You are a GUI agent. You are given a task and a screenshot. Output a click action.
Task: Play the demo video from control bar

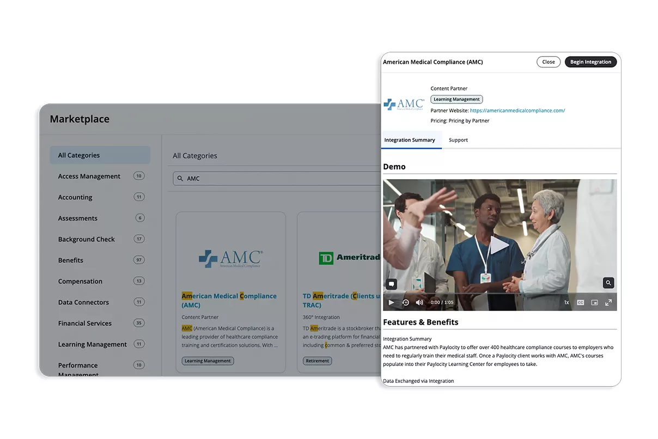391,302
